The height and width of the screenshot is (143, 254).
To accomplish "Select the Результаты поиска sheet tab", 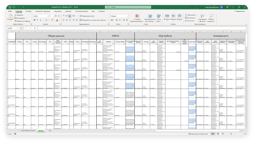I will [x=28, y=131].
